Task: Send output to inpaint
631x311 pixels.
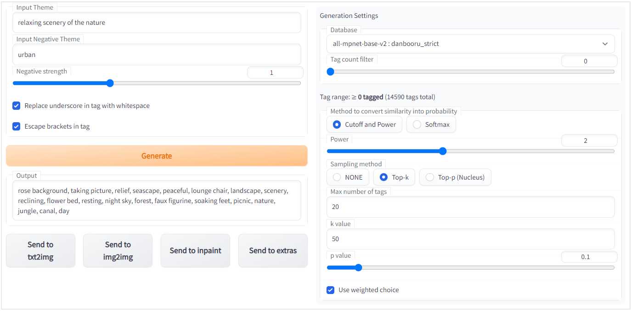Action: pyautogui.click(x=195, y=250)
